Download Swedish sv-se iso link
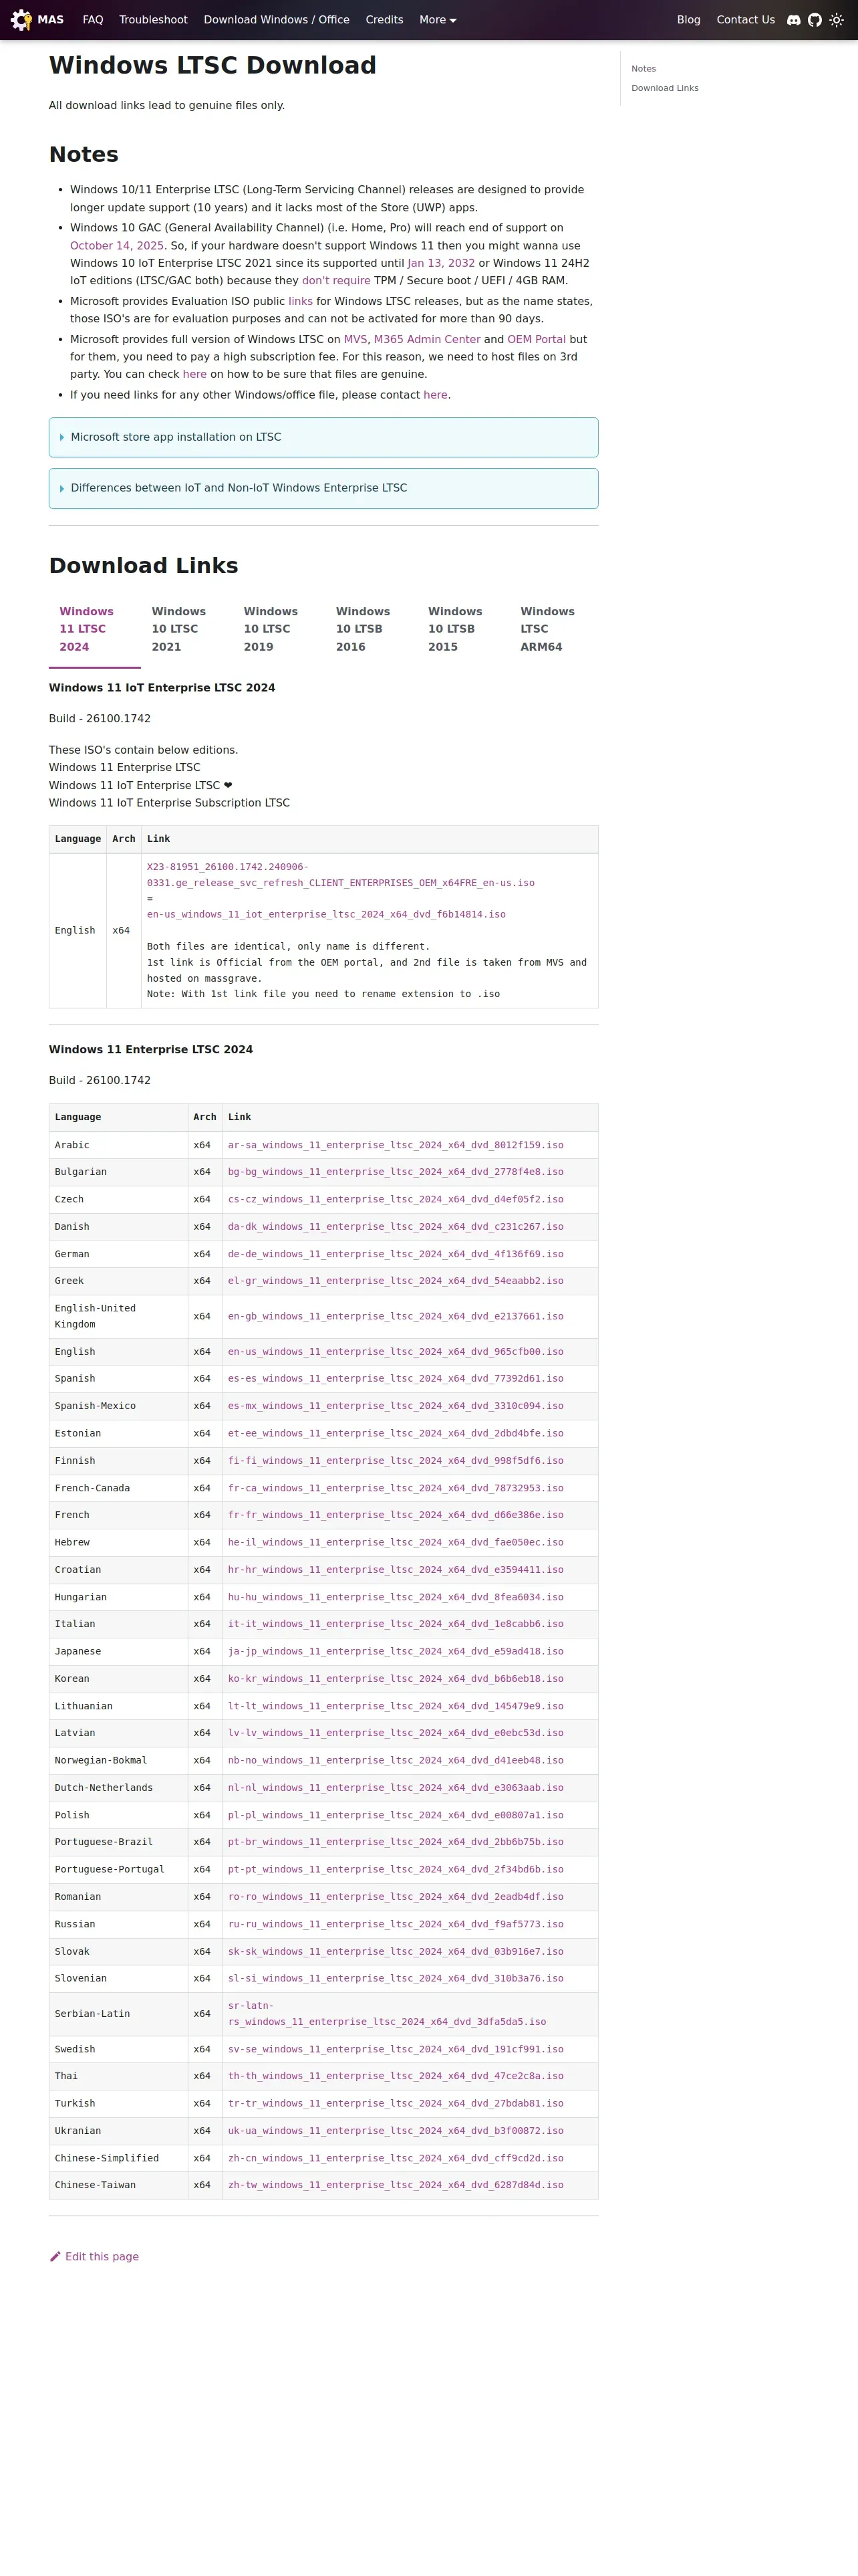Viewport: 858px width, 2576px height. click(396, 2049)
